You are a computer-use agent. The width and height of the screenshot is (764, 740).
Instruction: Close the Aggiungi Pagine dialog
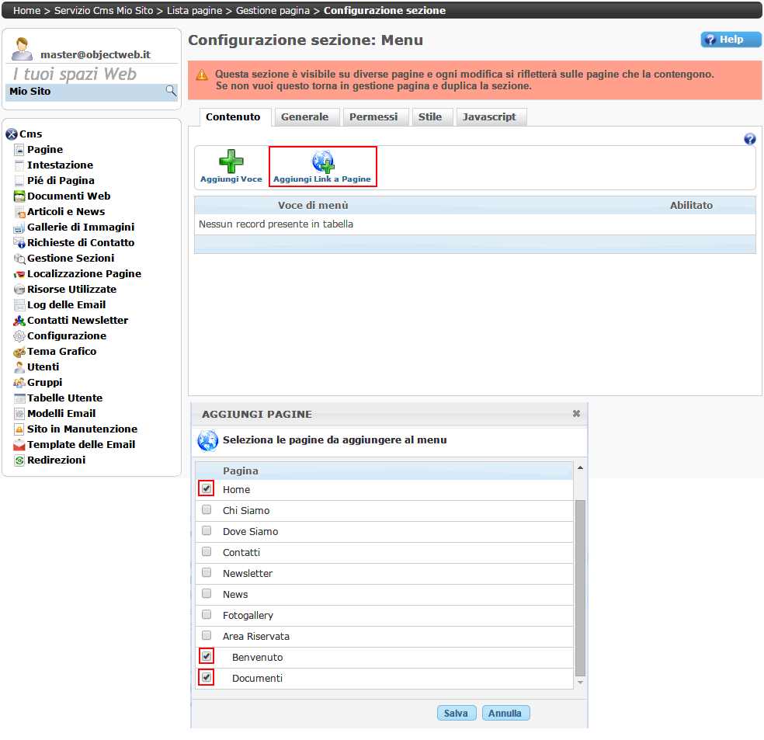tap(576, 414)
